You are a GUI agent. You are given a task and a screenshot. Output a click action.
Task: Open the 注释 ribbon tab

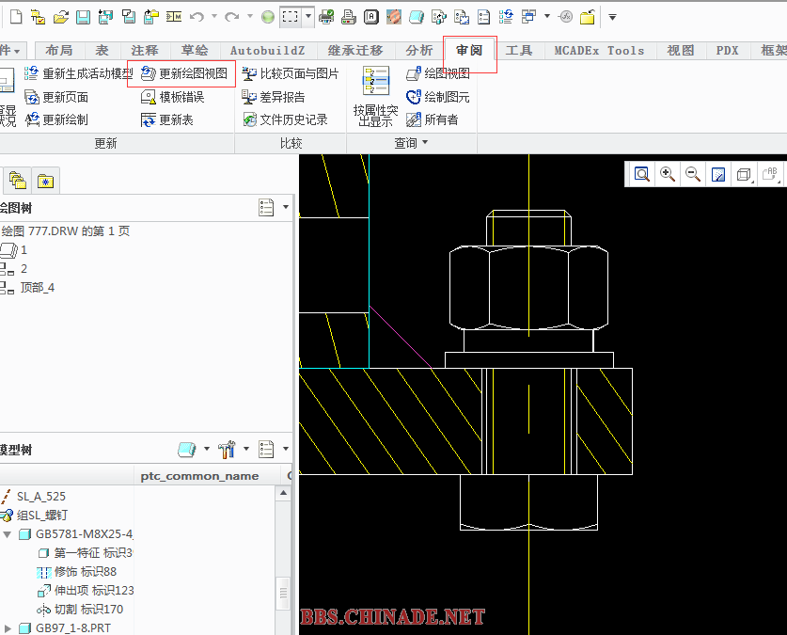(145, 51)
